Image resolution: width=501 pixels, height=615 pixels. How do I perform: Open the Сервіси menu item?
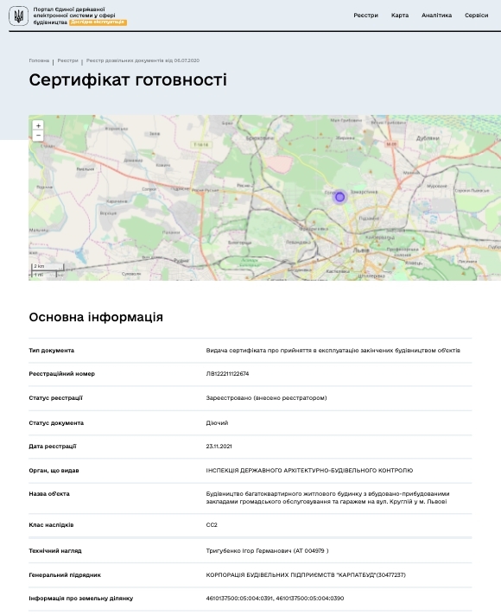(476, 16)
